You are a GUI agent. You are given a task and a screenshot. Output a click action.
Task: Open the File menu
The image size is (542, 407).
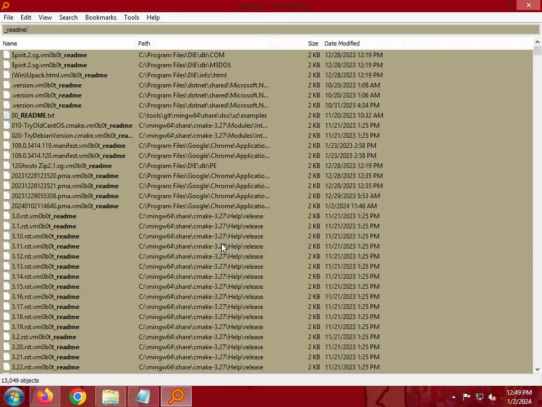8,17
